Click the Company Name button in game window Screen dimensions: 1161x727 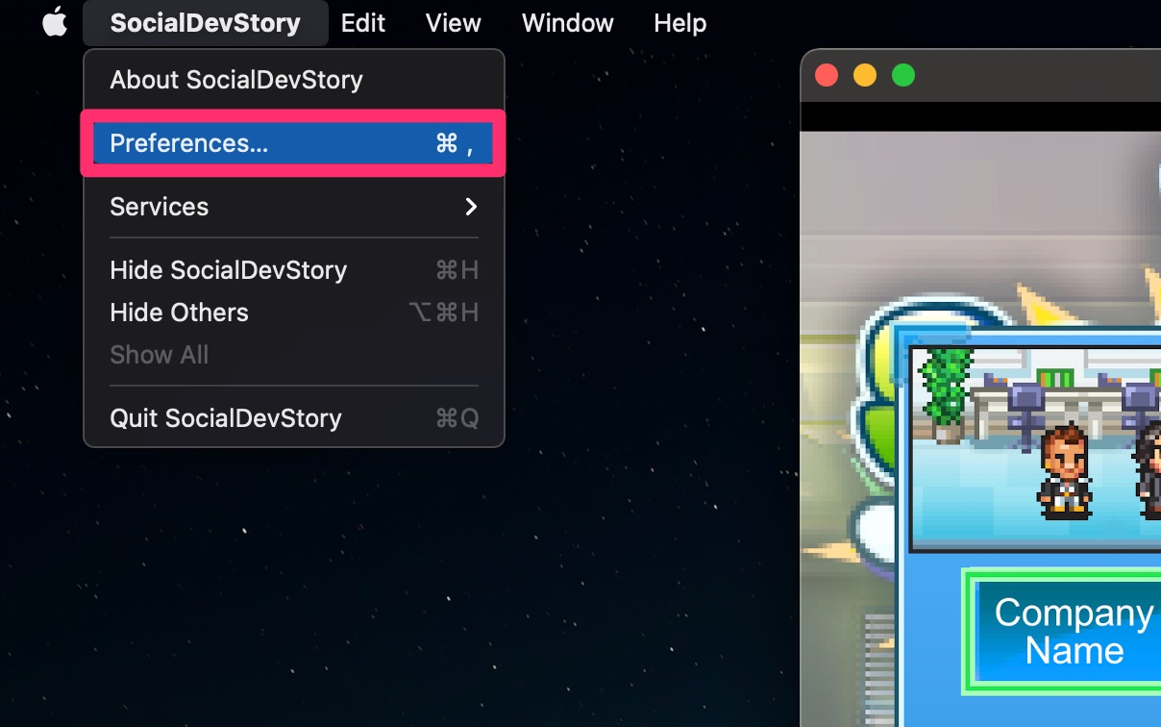coord(1063,632)
